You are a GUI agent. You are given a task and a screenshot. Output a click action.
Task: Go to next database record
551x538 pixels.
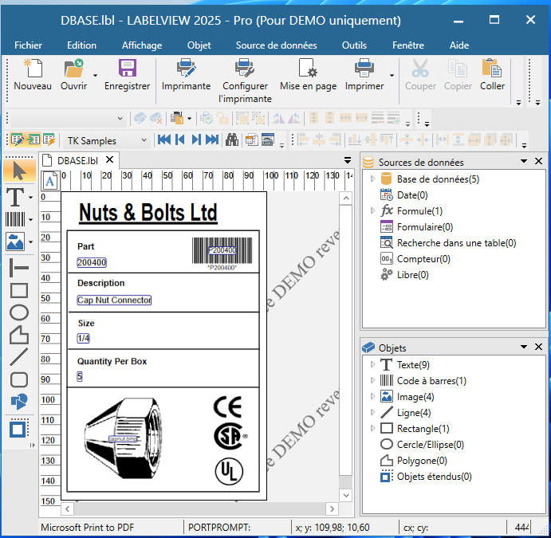(196, 139)
